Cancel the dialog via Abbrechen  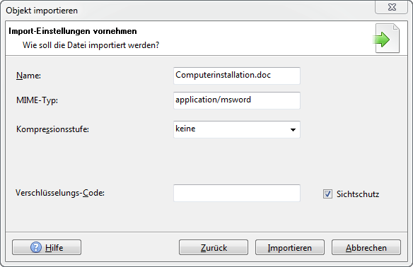[366, 247]
